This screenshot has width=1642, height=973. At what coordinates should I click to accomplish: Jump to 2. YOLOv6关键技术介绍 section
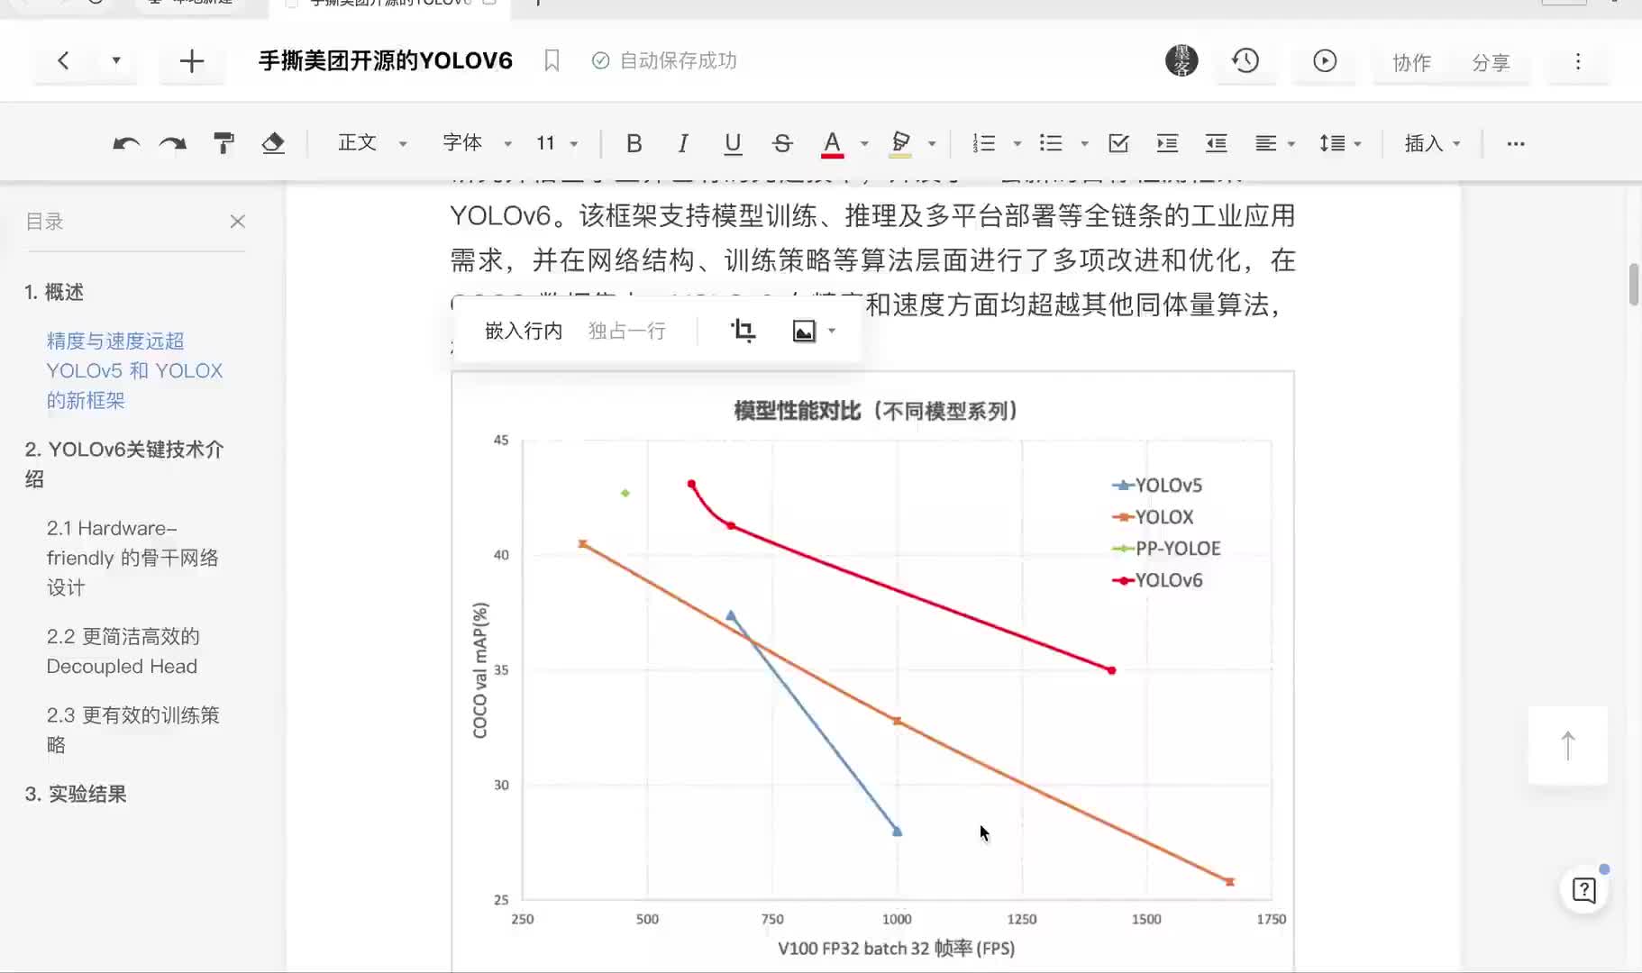[x=124, y=464]
